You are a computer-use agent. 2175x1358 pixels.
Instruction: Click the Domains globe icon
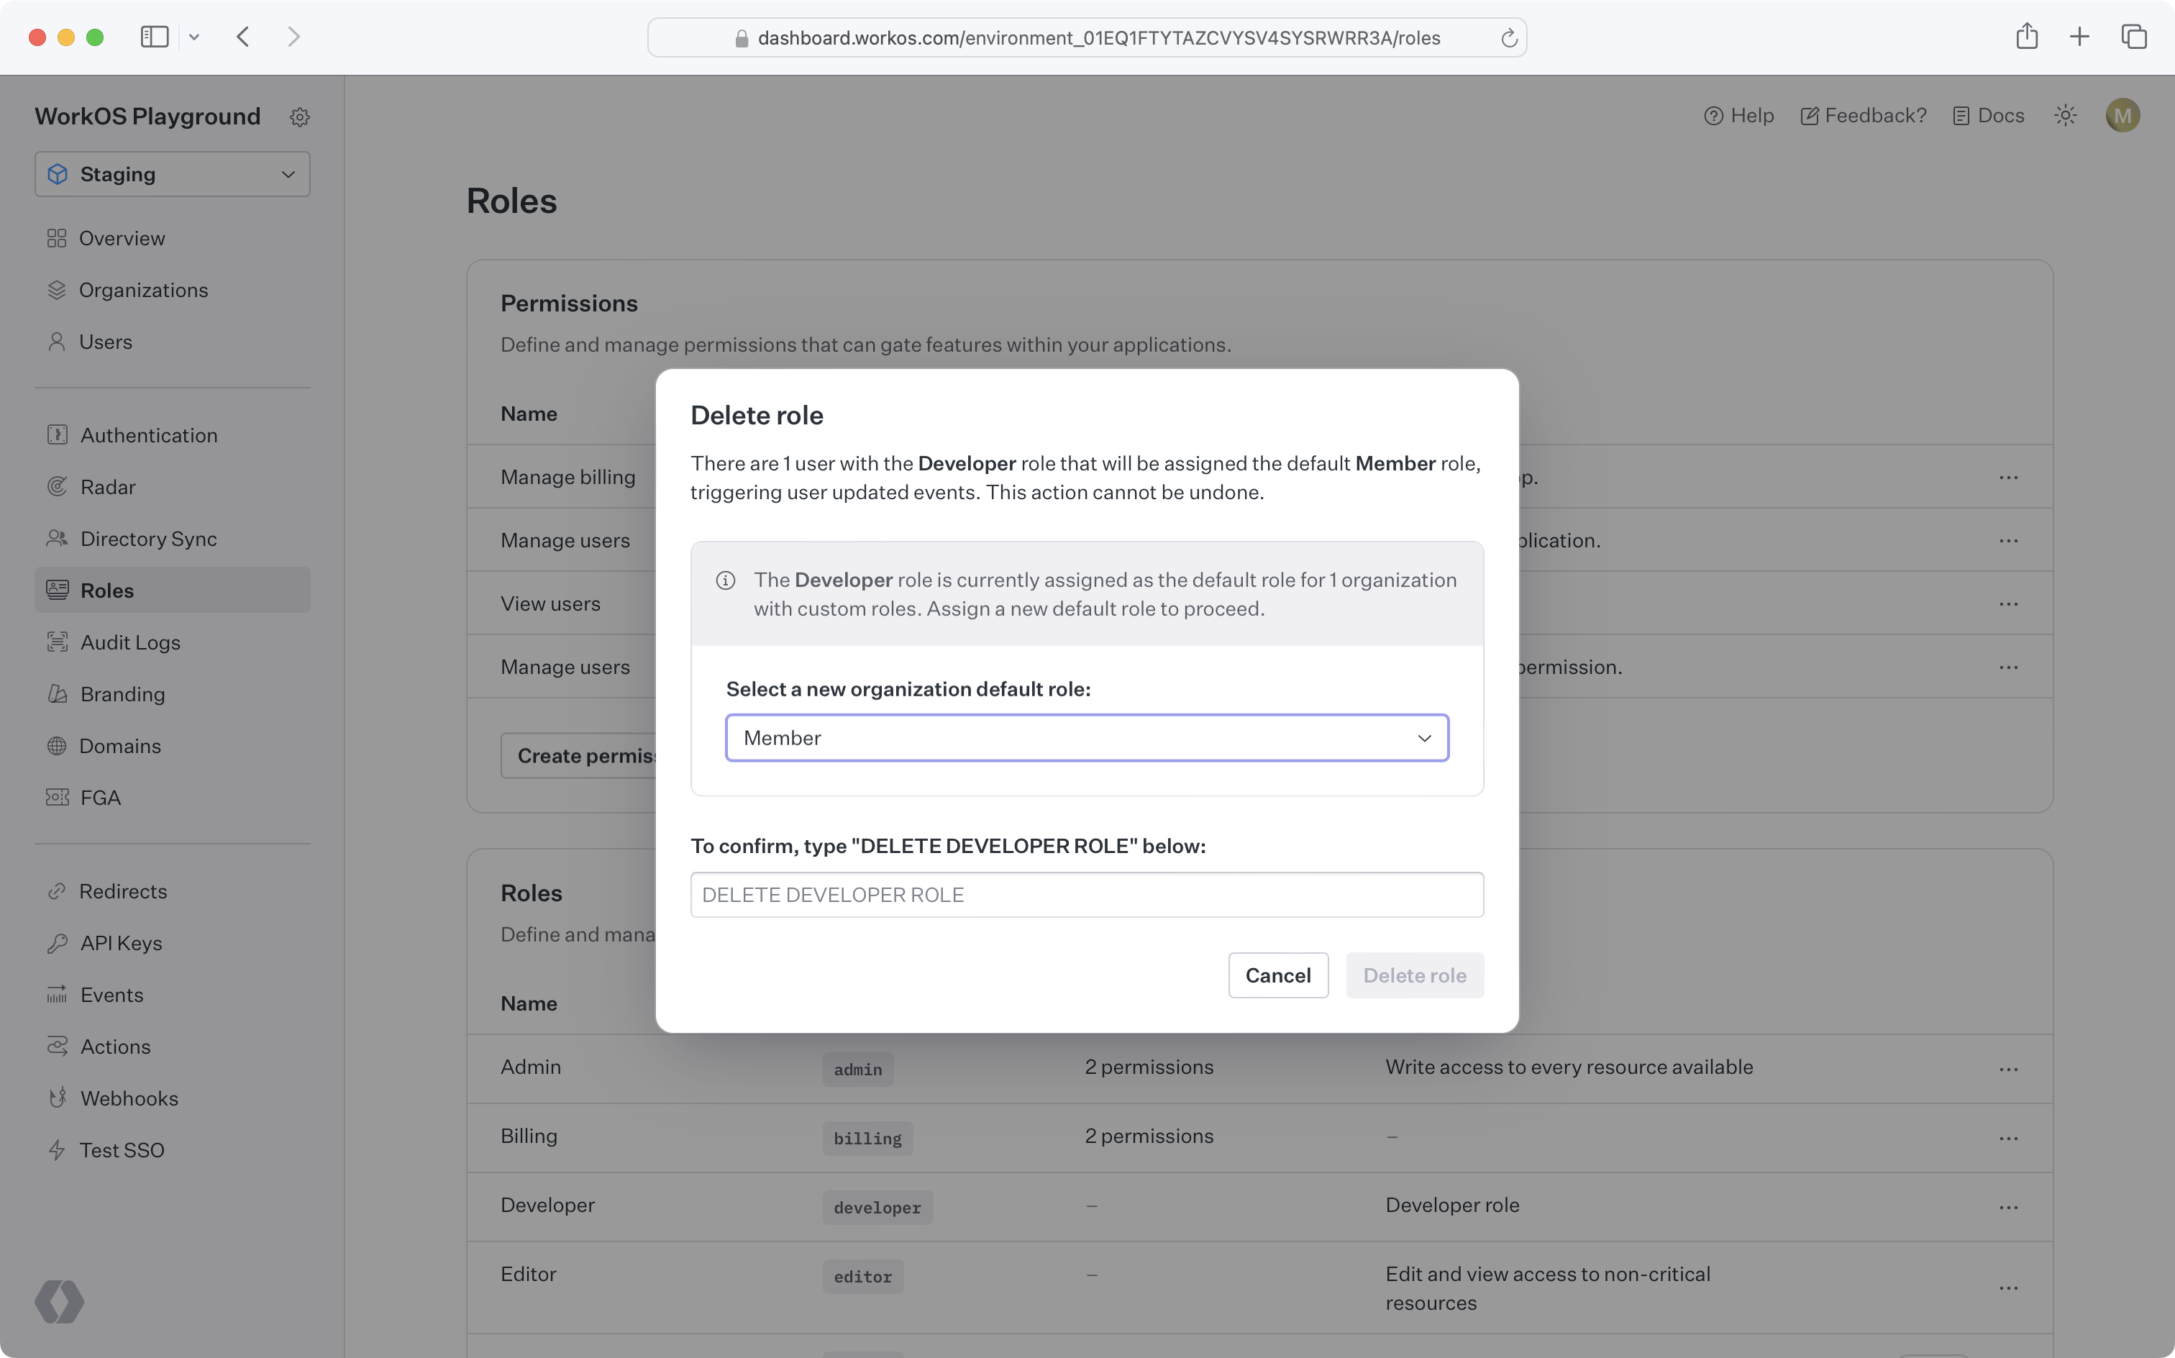pyautogui.click(x=57, y=745)
